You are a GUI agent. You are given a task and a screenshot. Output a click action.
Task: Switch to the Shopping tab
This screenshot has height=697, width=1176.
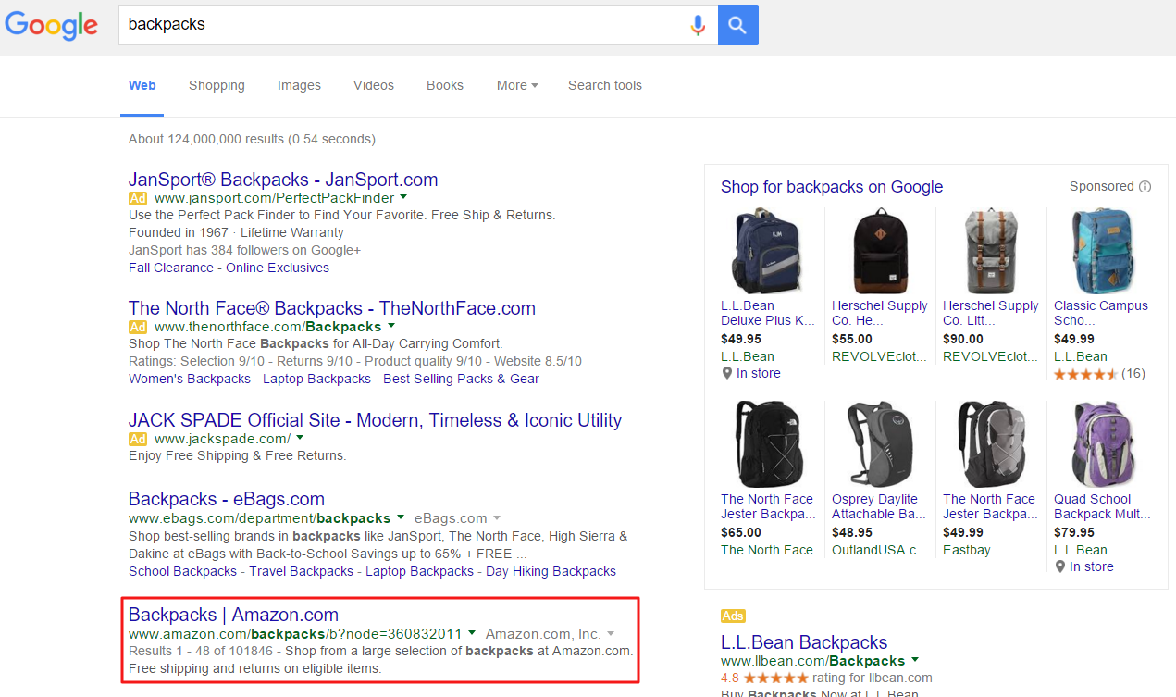pyautogui.click(x=217, y=85)
